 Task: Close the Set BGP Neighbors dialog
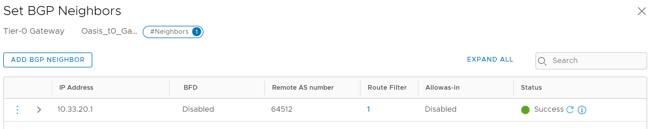[642, 11]
